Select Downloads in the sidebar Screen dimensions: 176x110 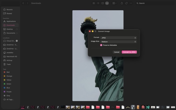click(x=10, y=25)
